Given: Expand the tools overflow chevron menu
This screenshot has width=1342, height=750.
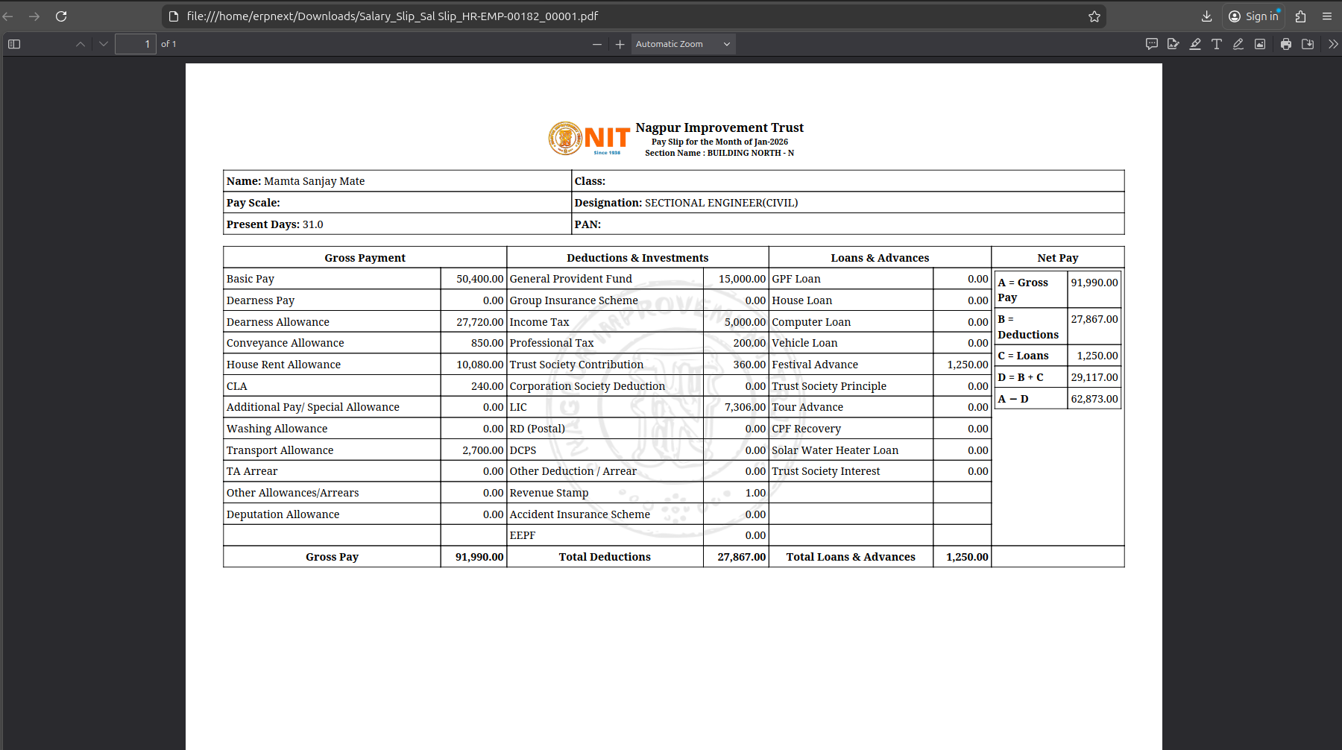Looking at the screenshot, I should [1333, 44].
